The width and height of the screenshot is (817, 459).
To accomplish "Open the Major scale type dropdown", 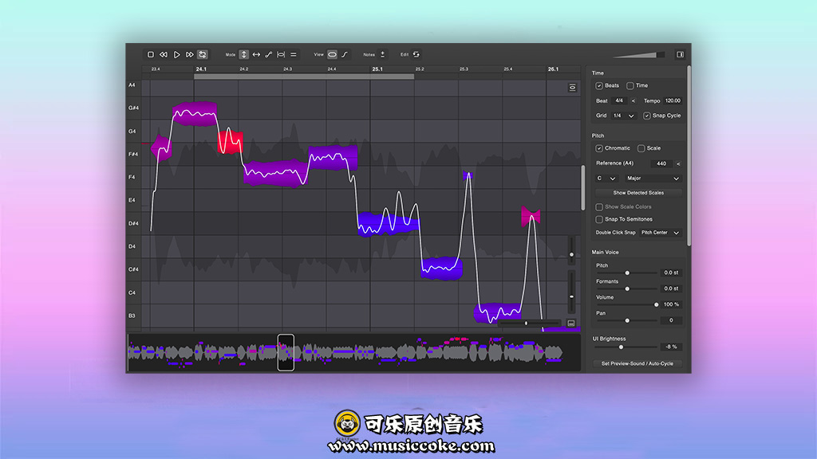I will [x=654, y=178].
